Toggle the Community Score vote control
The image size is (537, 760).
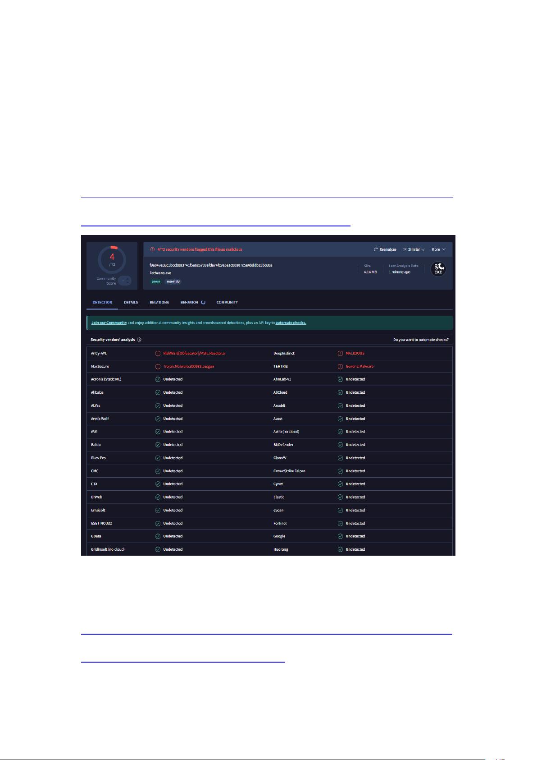click(125, 281)
